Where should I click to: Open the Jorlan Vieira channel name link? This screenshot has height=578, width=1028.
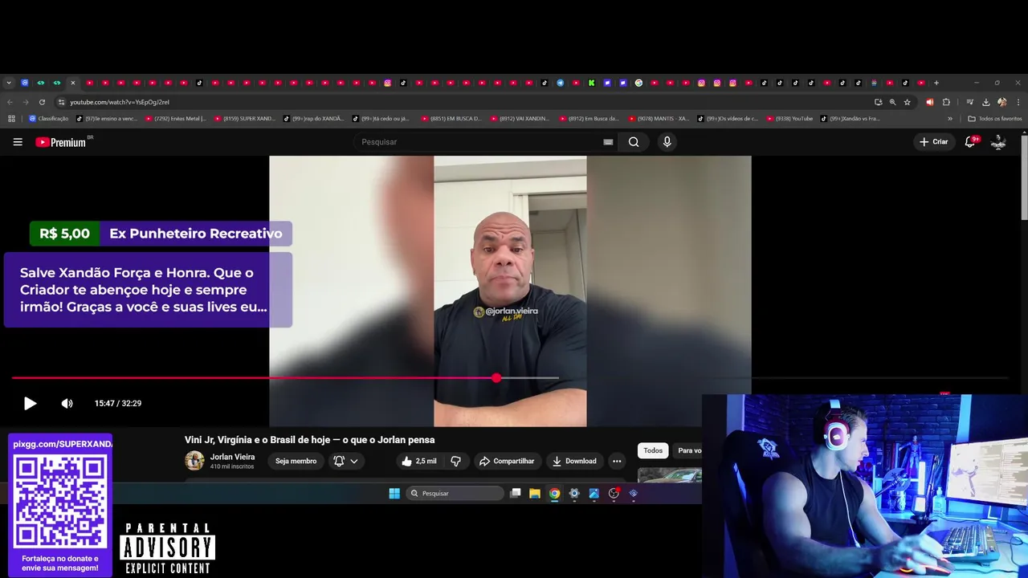(232, 457)
